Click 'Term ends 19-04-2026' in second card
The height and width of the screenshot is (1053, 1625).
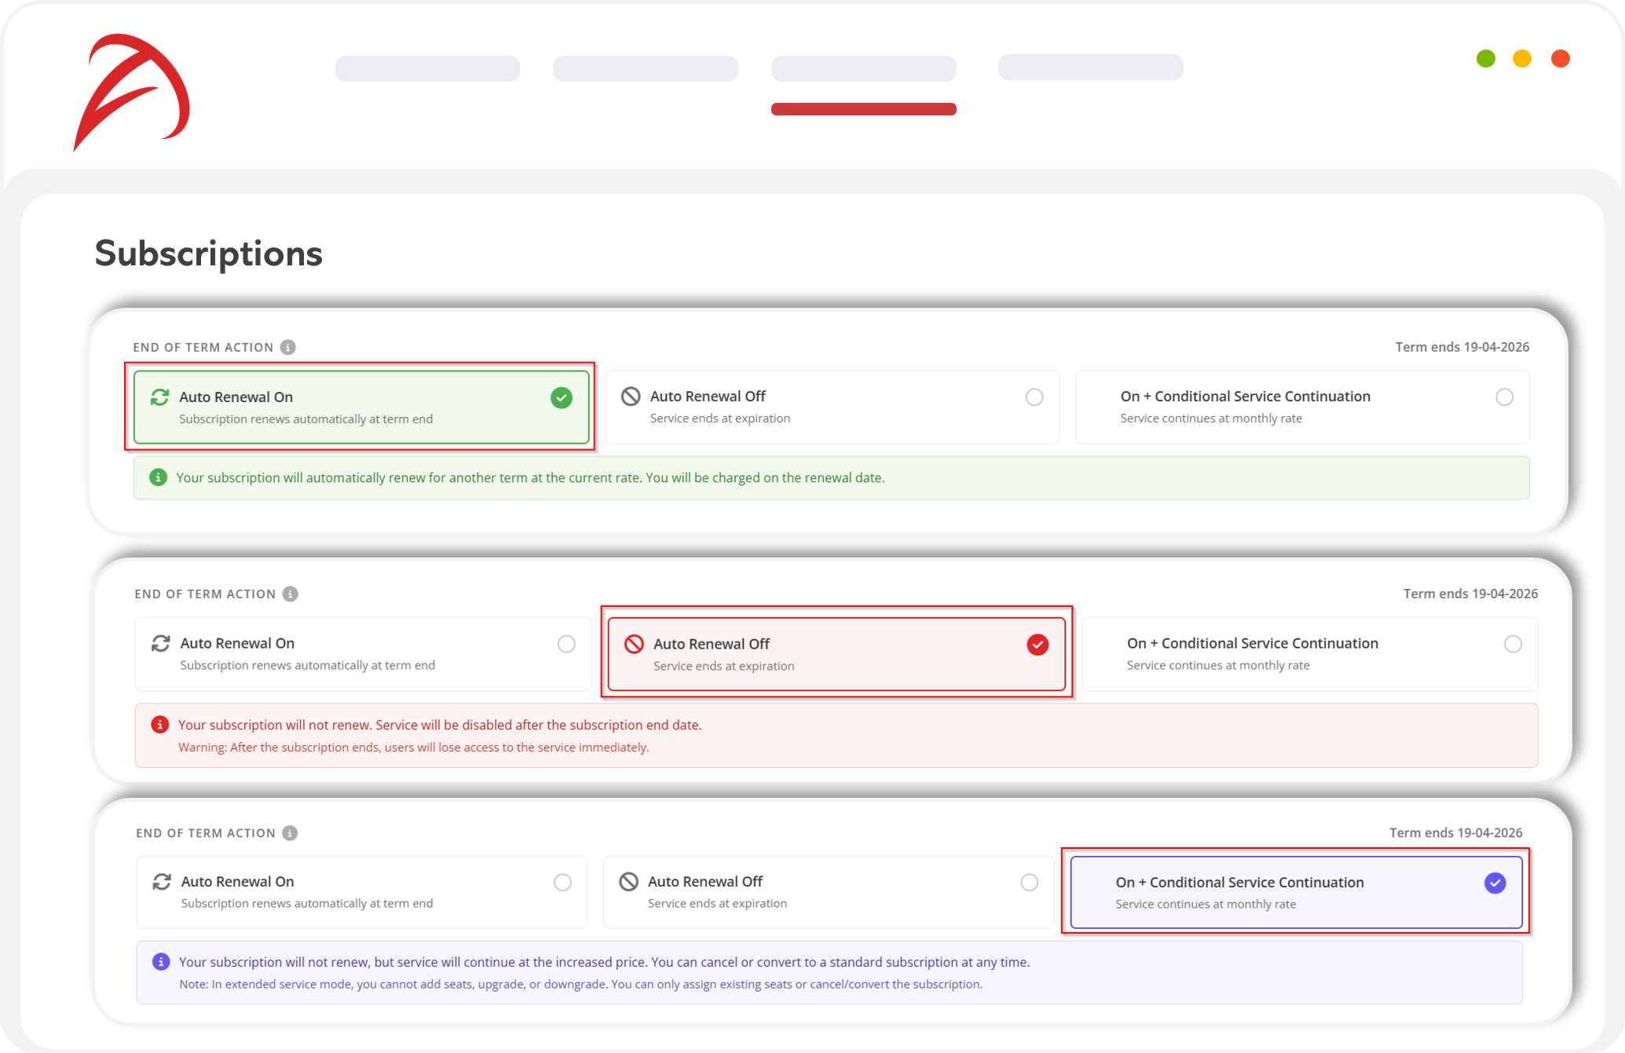point(1470,594)
